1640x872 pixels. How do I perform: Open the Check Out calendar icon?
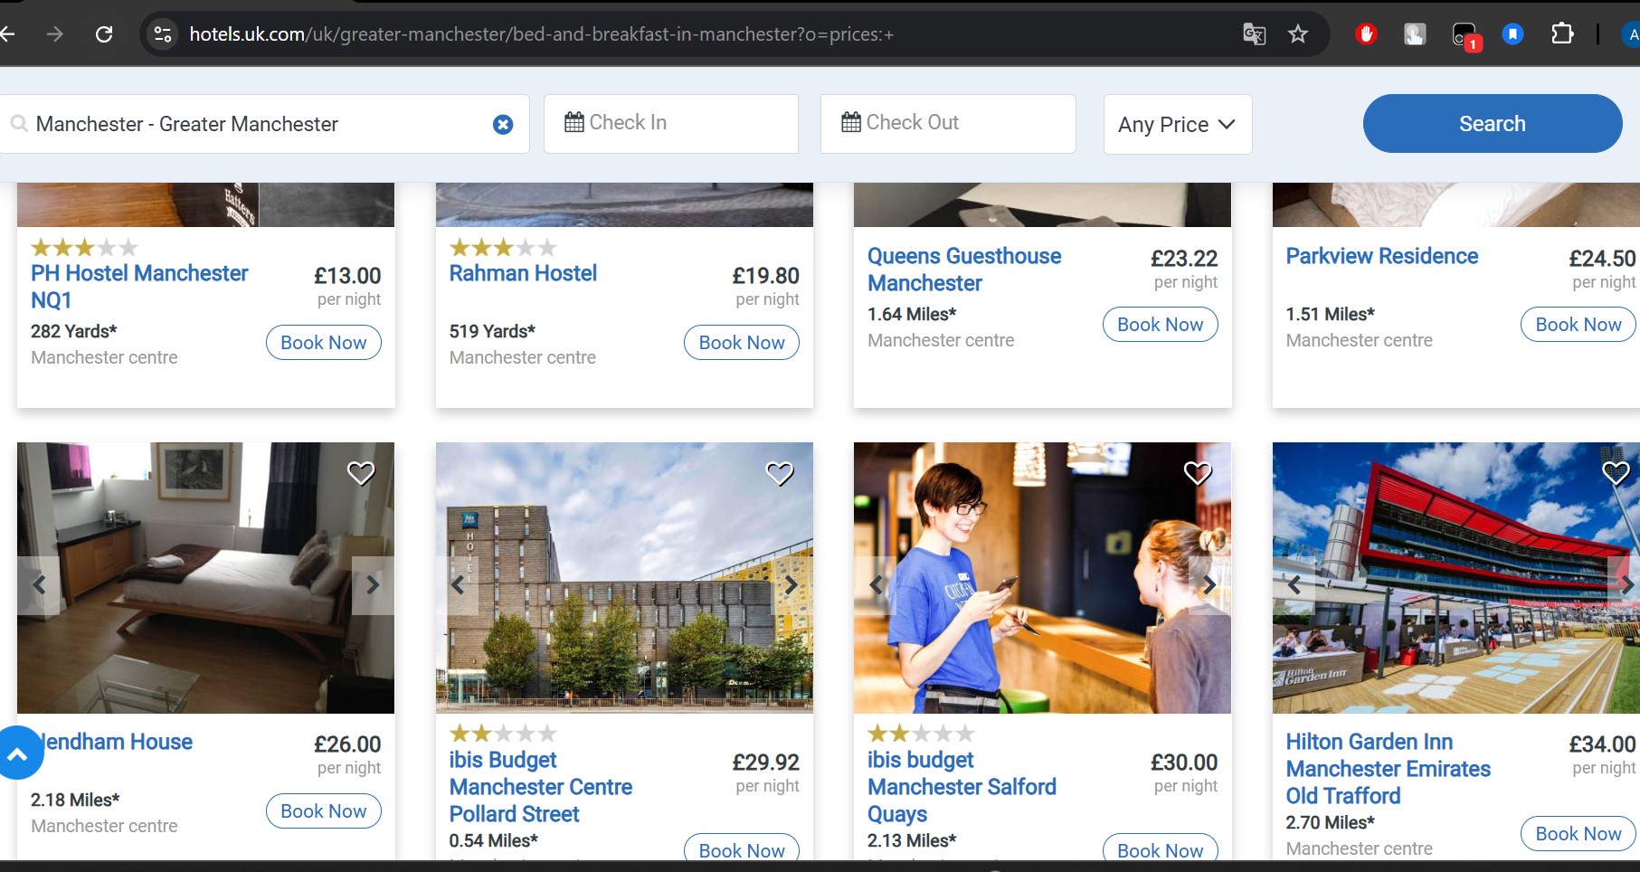pyautogui.click(x=850, y=122)
